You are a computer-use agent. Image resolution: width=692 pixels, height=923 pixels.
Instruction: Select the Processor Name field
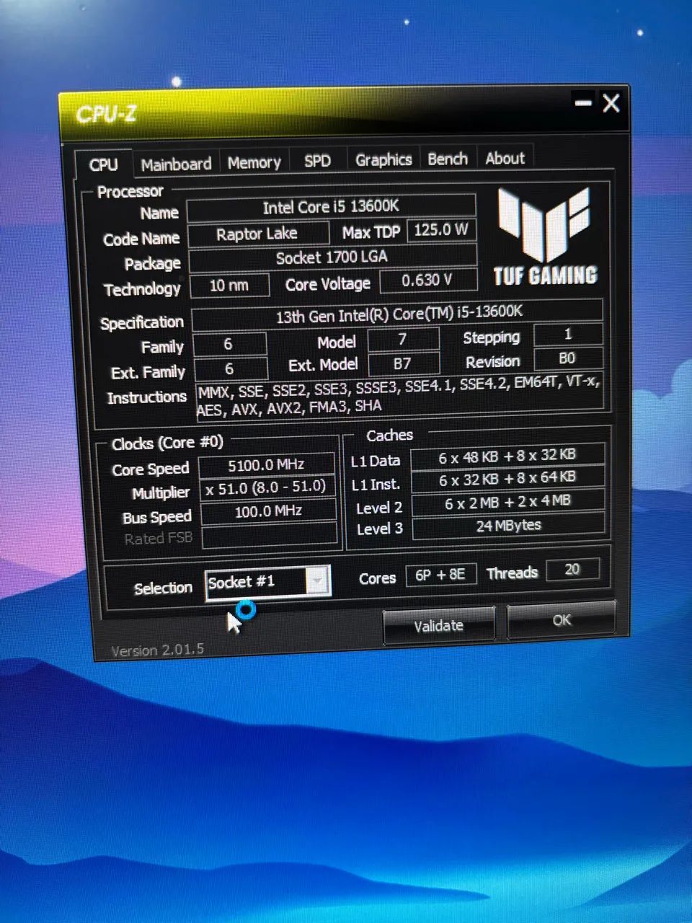330,207
